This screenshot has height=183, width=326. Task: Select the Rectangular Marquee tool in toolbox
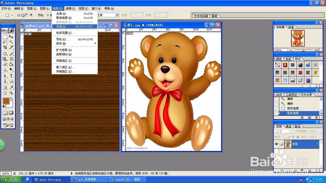pos(5,37)
